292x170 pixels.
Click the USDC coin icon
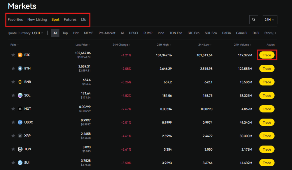click(19, 122)
